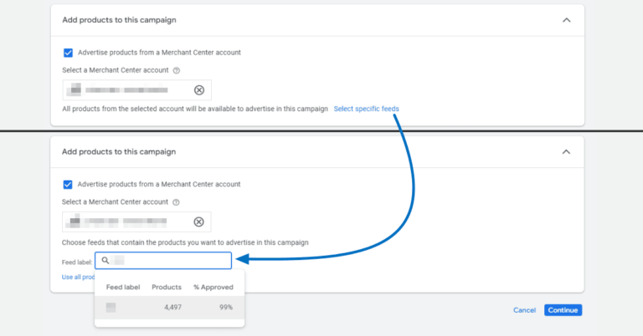Viewport: 643px width, 336px height.
Task: Clear the Merchant Center account in lower panel
Action: coord(199,221)
